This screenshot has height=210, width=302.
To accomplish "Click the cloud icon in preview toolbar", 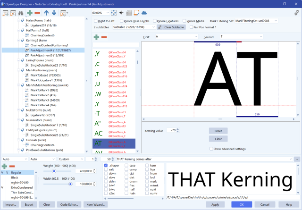I will (144, 13).
